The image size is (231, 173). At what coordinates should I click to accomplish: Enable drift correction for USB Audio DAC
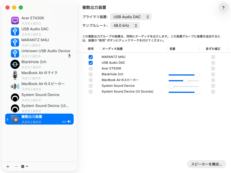pos(213,63)
